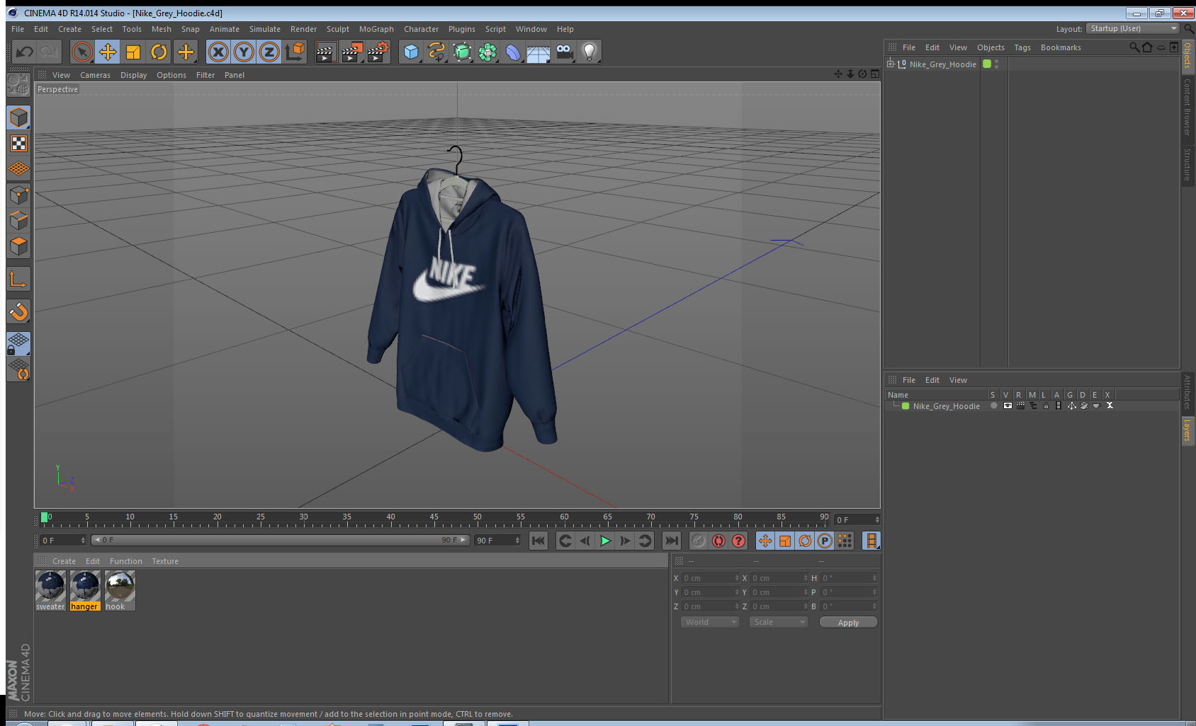Image resolution: width=1196 pixels, height=726 pixels.
Task: Select the sweater material thumbnail
Action: pyautogui.click(x=50, y=587)
